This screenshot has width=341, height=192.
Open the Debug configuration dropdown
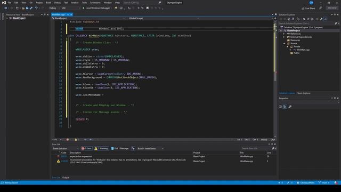pyautogui.click(x=54, y=8)
